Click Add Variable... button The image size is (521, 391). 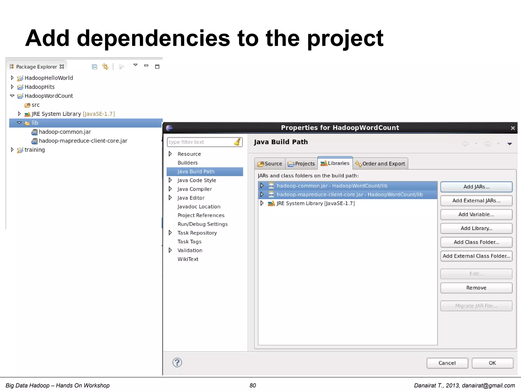(476, 215)
